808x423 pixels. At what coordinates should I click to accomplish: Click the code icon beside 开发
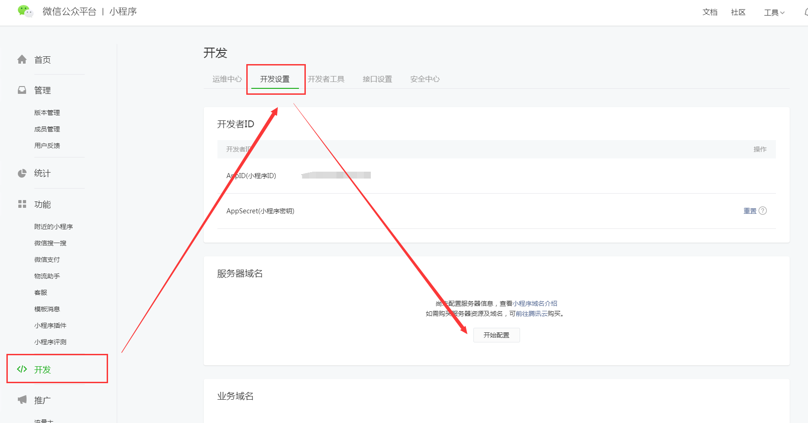point(22,369)
